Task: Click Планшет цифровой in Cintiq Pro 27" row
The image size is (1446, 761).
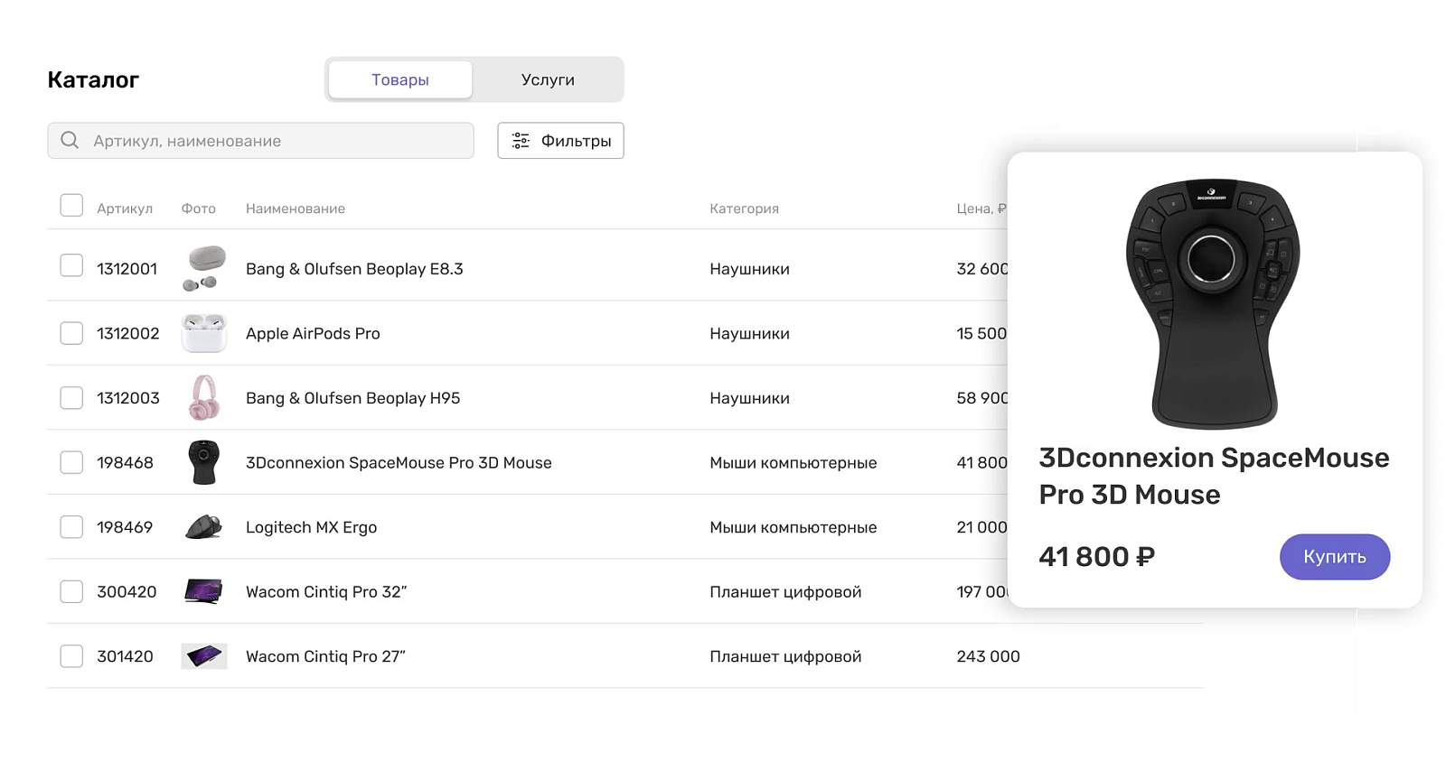Action: click(785, 656)
